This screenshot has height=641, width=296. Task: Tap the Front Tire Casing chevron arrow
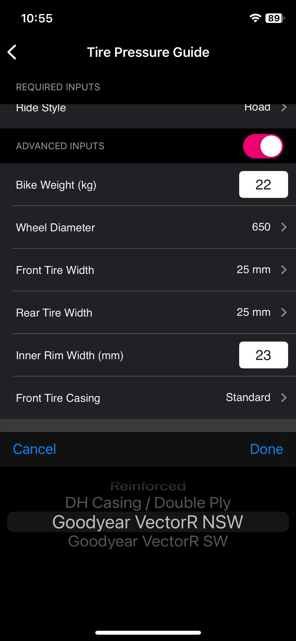[x=284, y=398]
